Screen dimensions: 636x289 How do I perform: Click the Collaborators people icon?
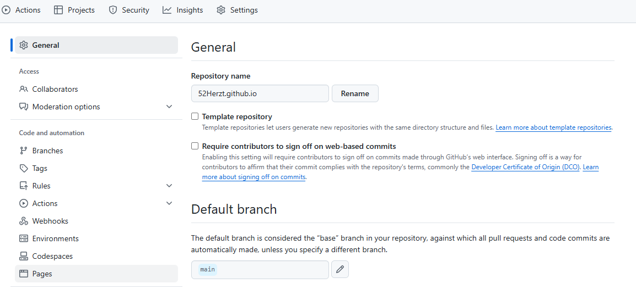click(x=24, y=89)
